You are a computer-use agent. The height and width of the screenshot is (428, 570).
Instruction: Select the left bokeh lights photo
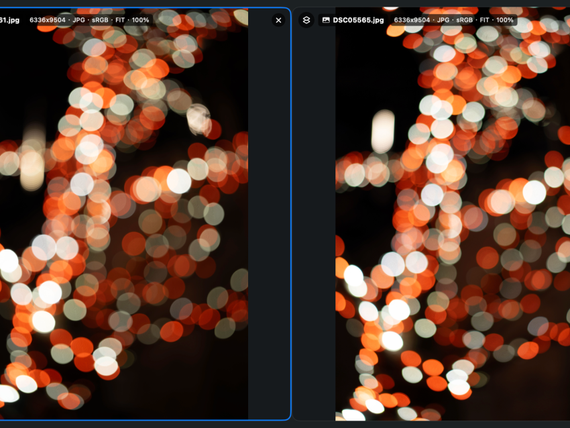[x=124, y=221]
